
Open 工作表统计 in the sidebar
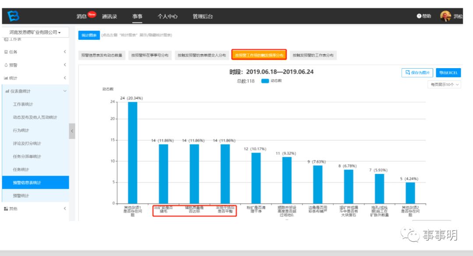pyautogui.click(x=23, y=104)
